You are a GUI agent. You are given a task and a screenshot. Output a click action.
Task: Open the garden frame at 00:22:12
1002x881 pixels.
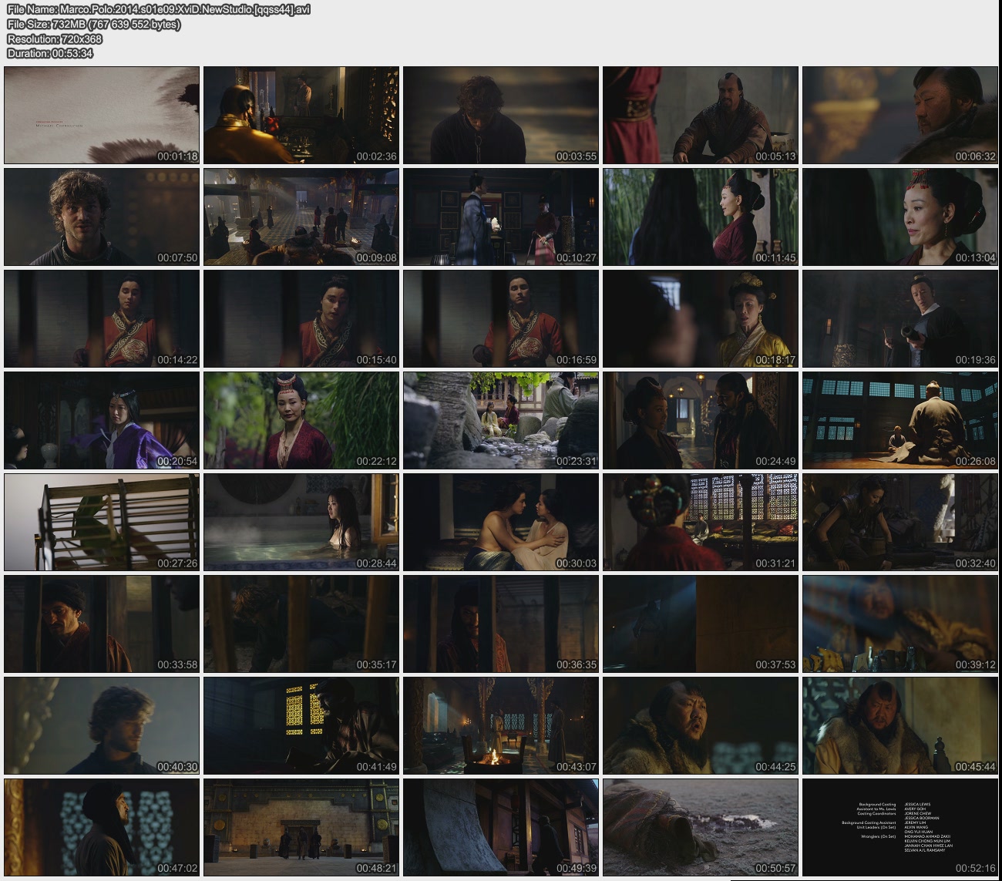click(301, 420)
